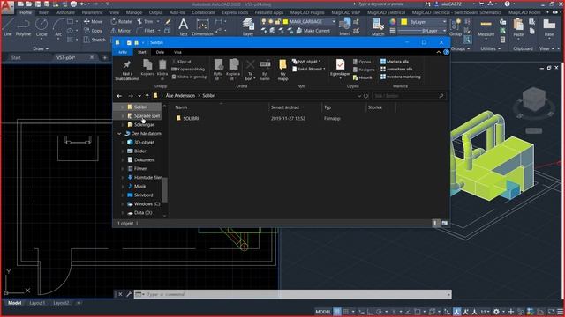Viewport: 565px width, 317px height.
Task: Select the Arc tool
Action: click(x=58, y=26)
